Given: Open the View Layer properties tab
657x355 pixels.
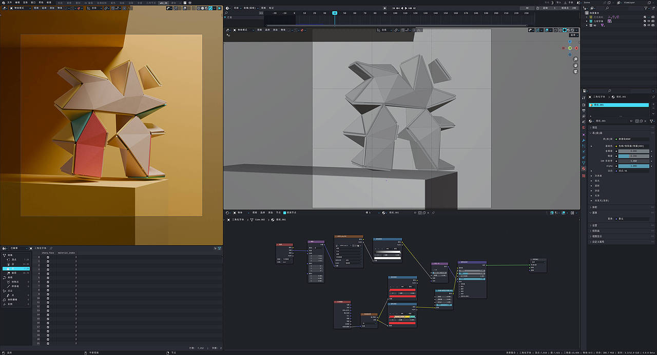Looking at the screenshot, I should 584,116.
